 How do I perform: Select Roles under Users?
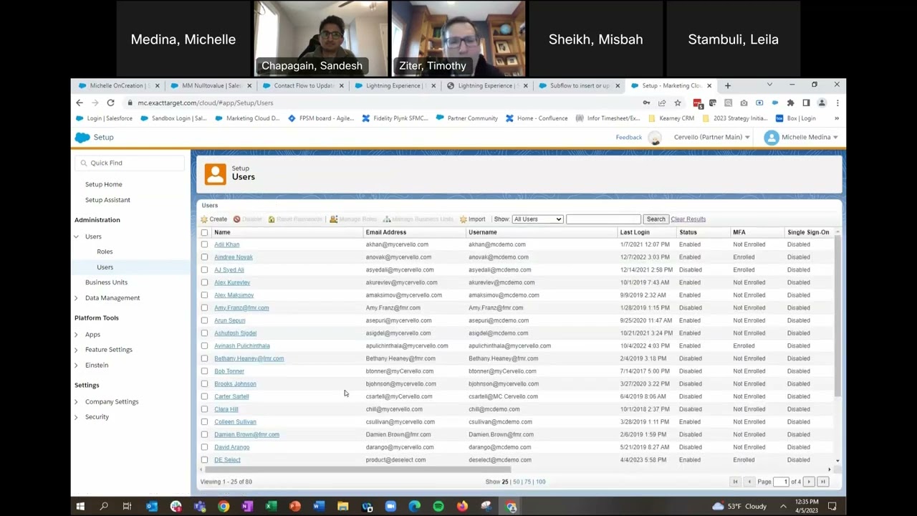105,252
